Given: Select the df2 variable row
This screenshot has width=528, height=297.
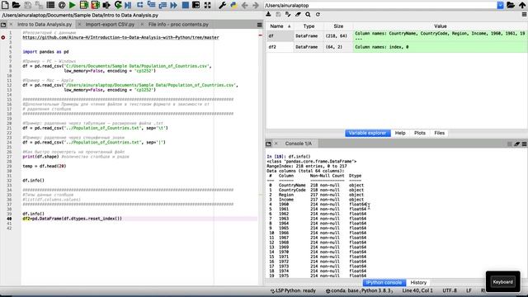Looking at the screenshot, I should click(x=397, y=47).
